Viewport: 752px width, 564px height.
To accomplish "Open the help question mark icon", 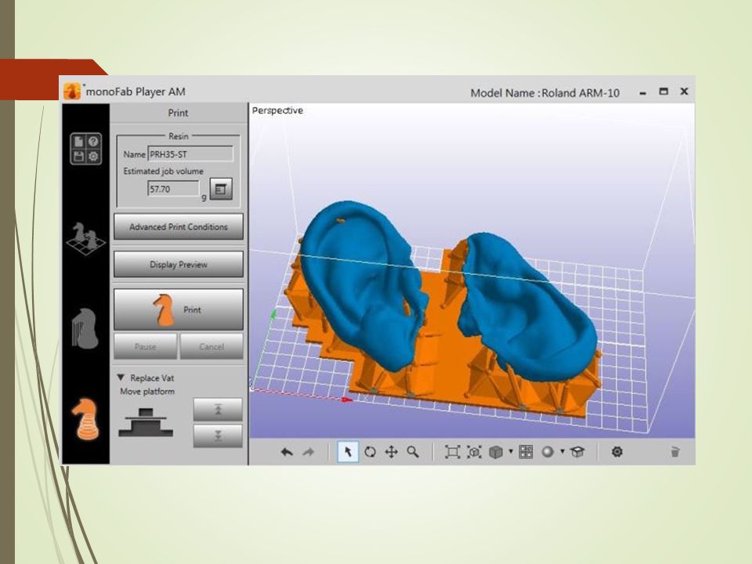I will pos(93,142).
